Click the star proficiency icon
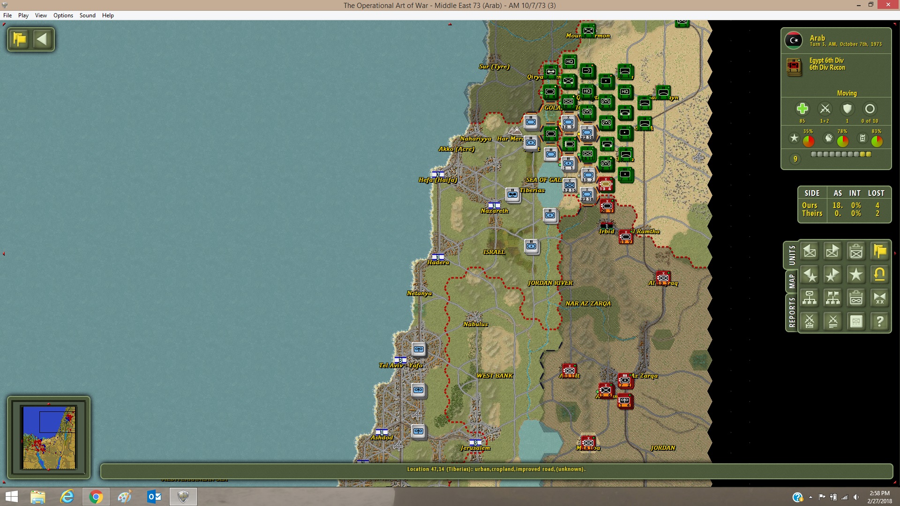Viewport: 900px width, 506px height. (794, 138)
